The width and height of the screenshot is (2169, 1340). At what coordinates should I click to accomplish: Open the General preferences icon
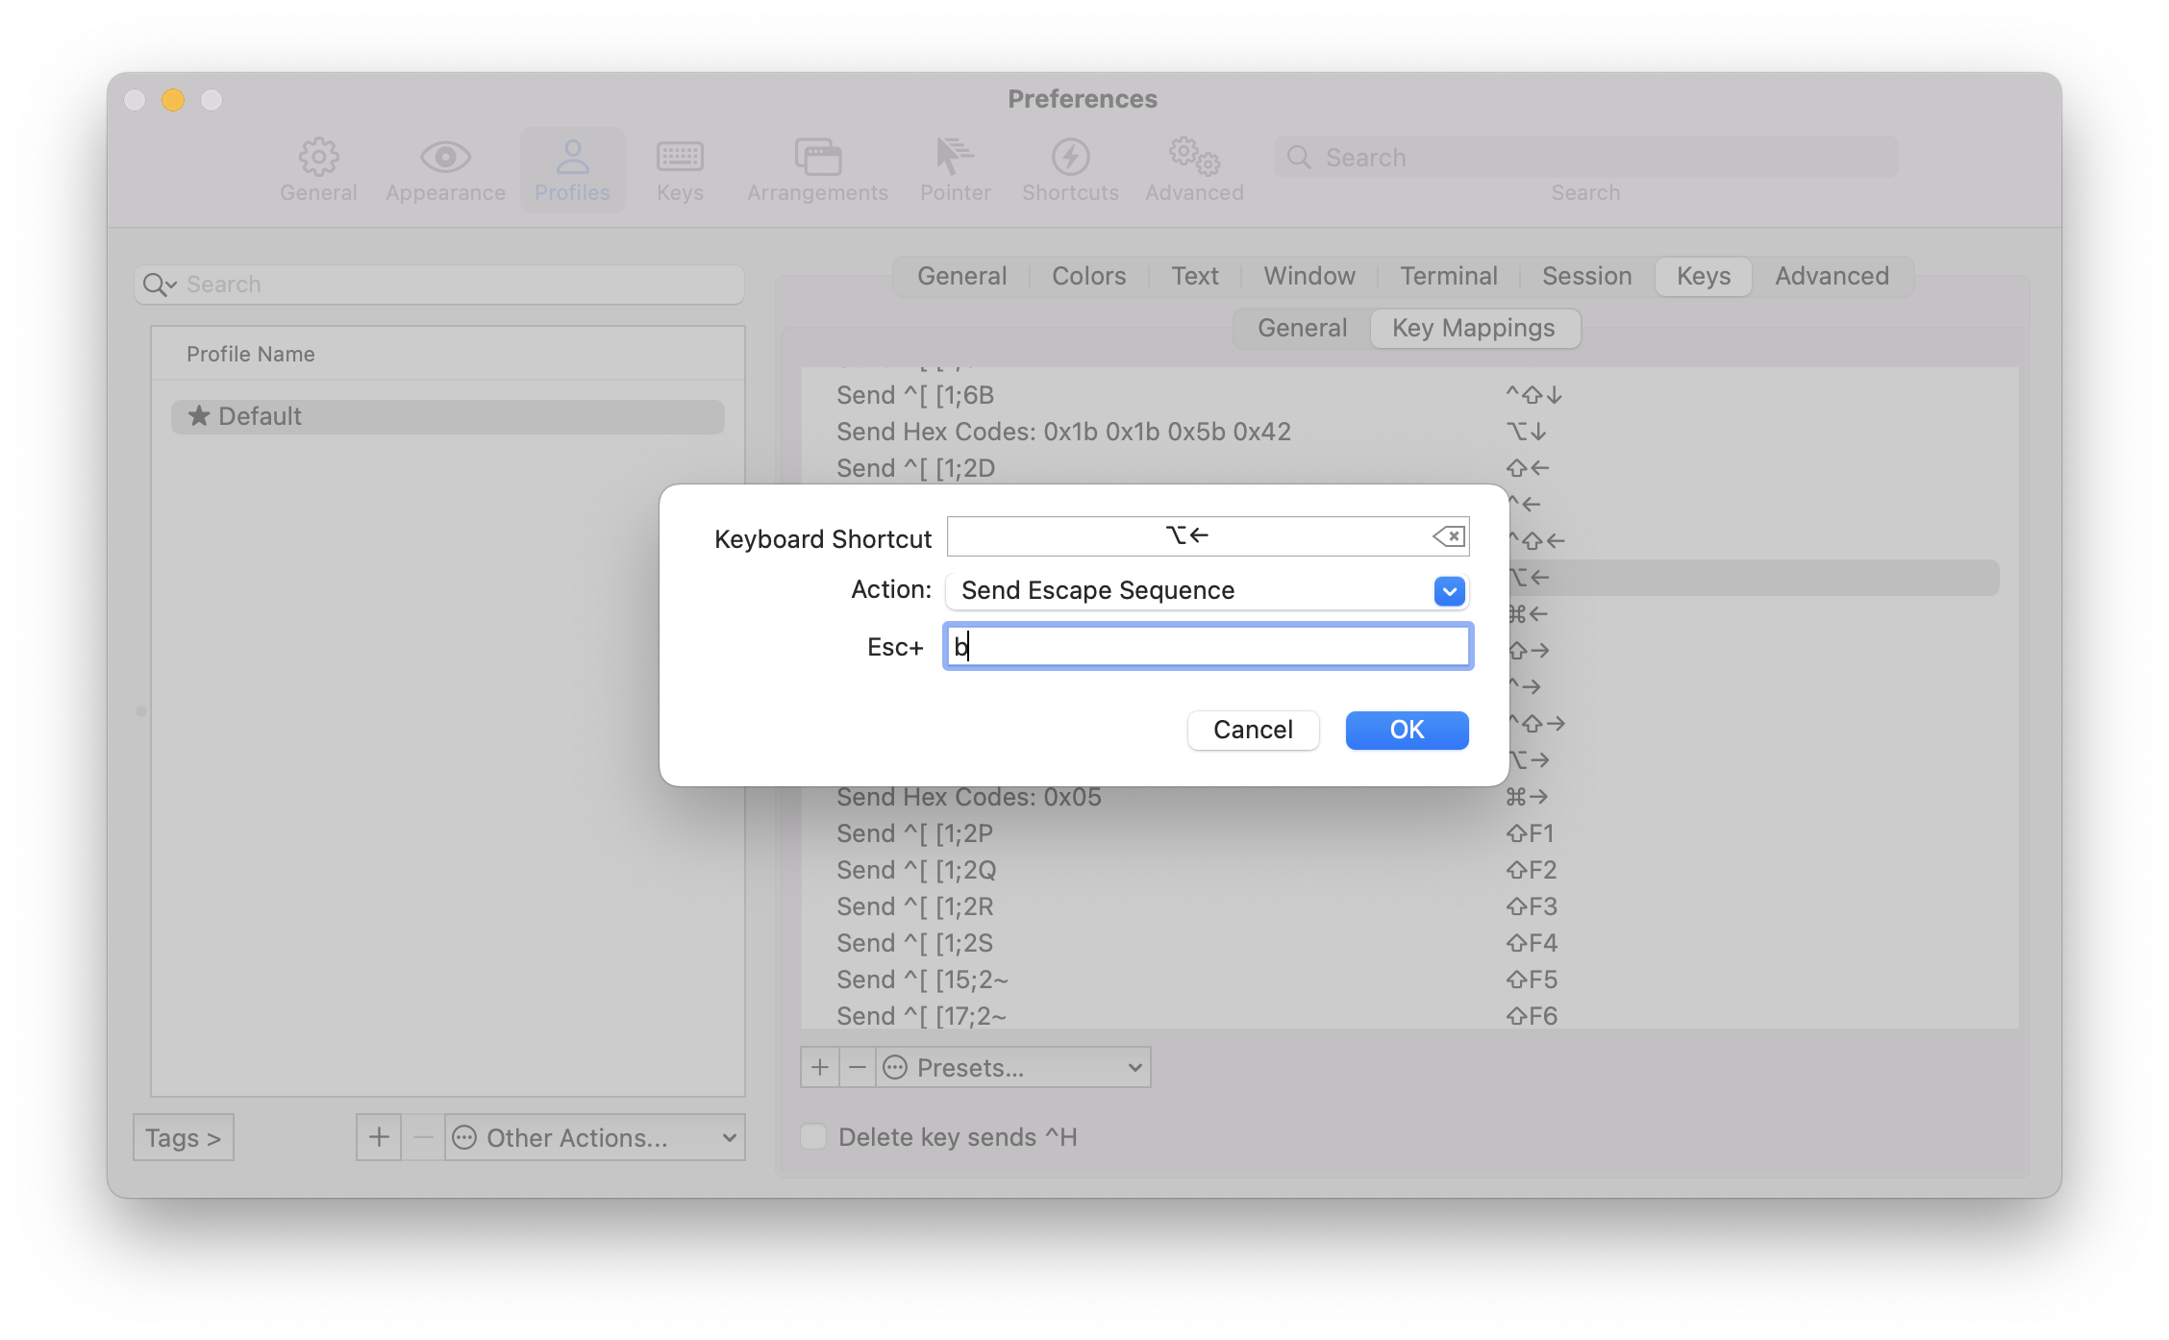pos(318,169)
